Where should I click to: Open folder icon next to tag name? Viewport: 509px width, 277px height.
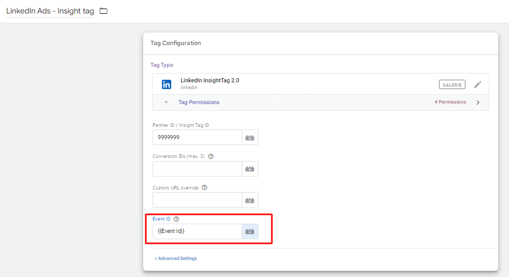103,11
